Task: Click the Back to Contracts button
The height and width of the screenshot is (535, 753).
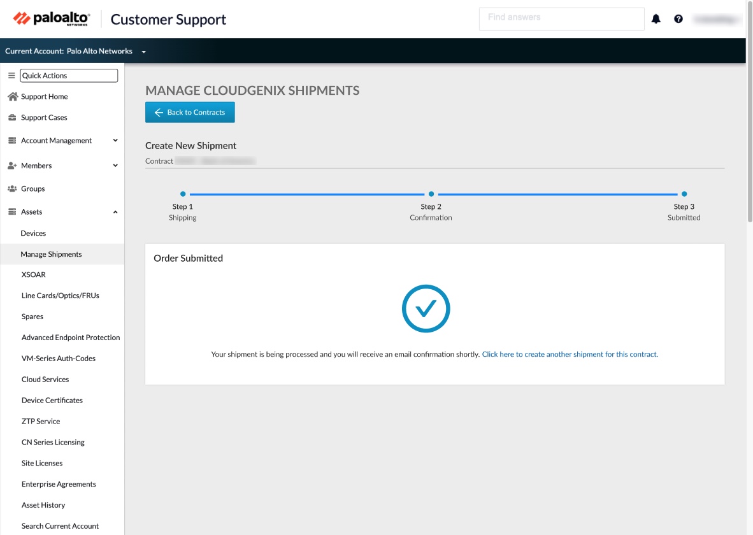Action: (x=189, y=112)
